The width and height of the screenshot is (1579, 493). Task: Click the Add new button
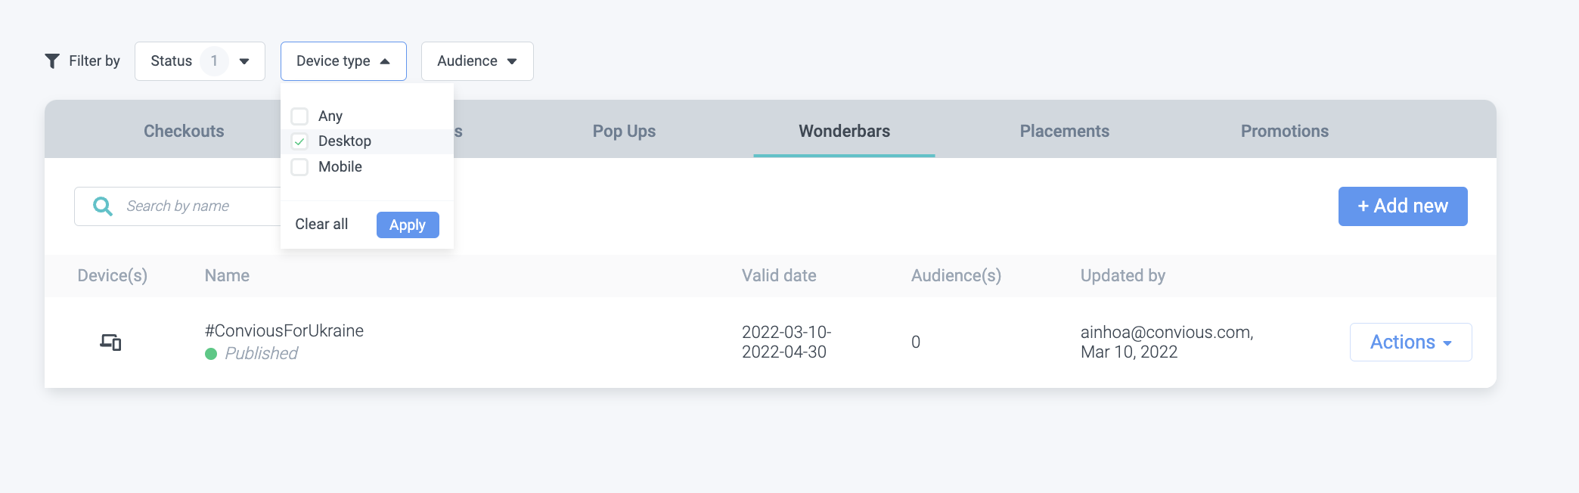pyautogui.click(x=1402, y=206)
